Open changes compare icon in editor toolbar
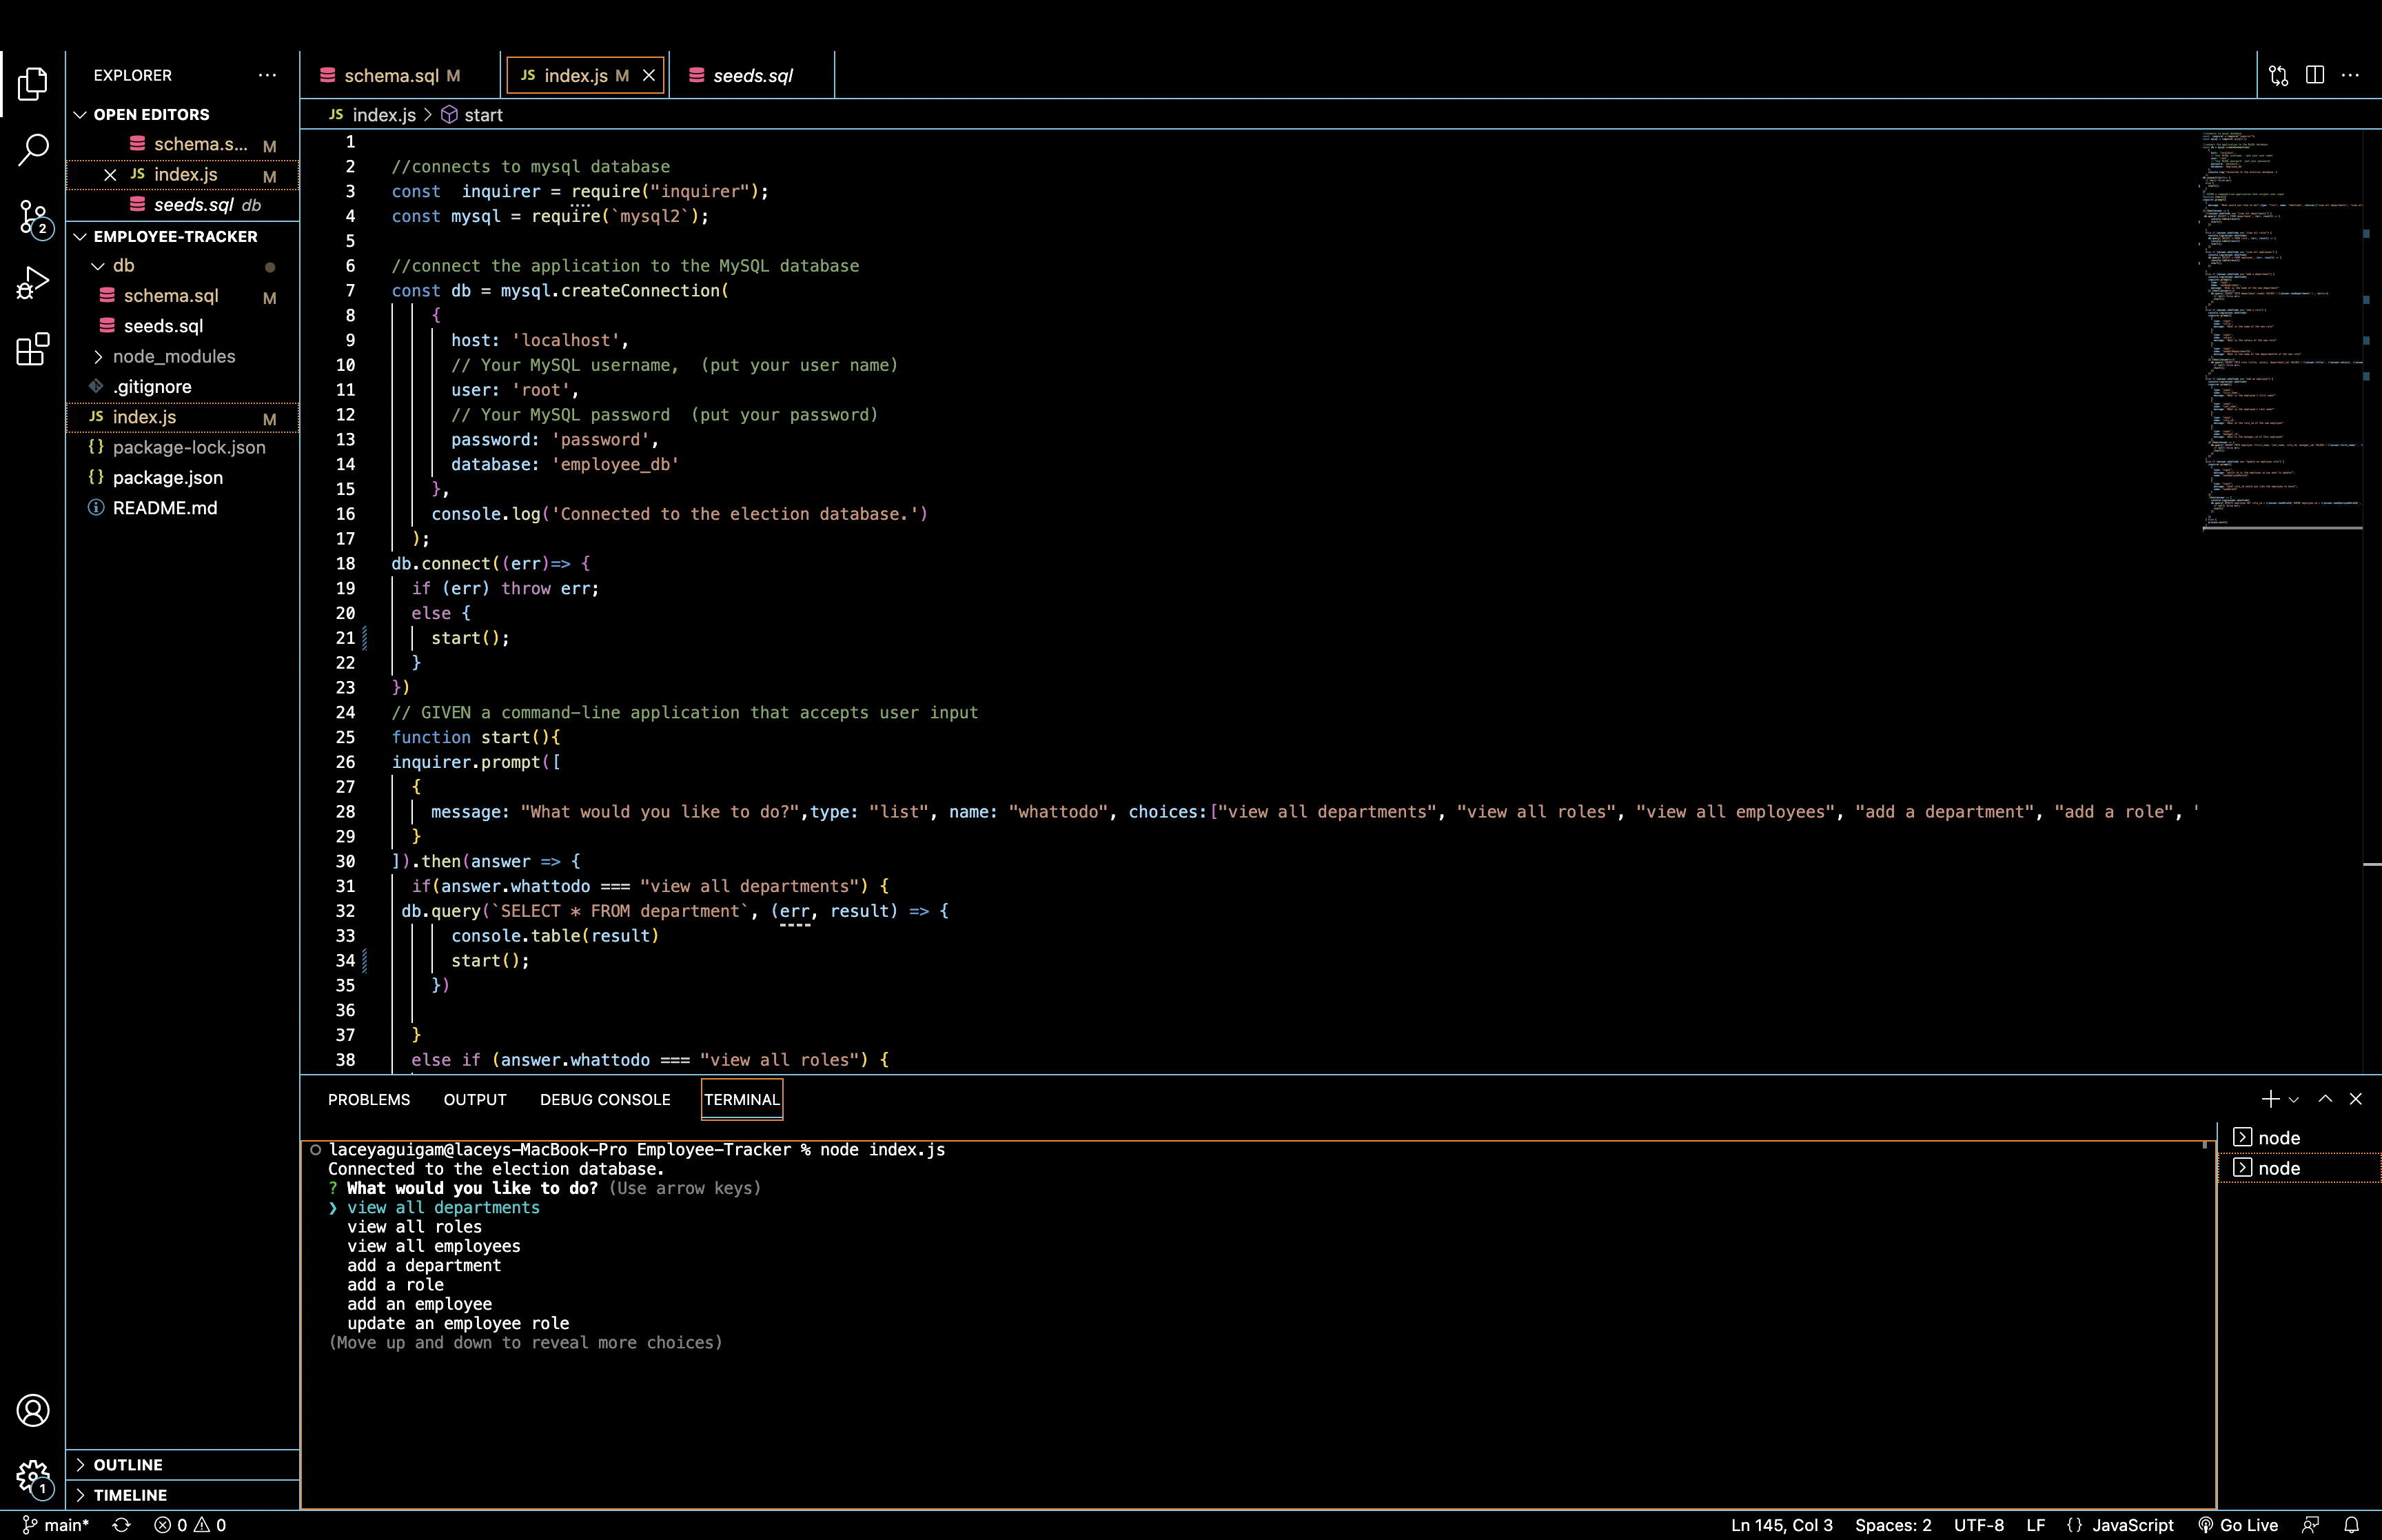This screenshot has height=1540, width=2382. pos(2278,75)
